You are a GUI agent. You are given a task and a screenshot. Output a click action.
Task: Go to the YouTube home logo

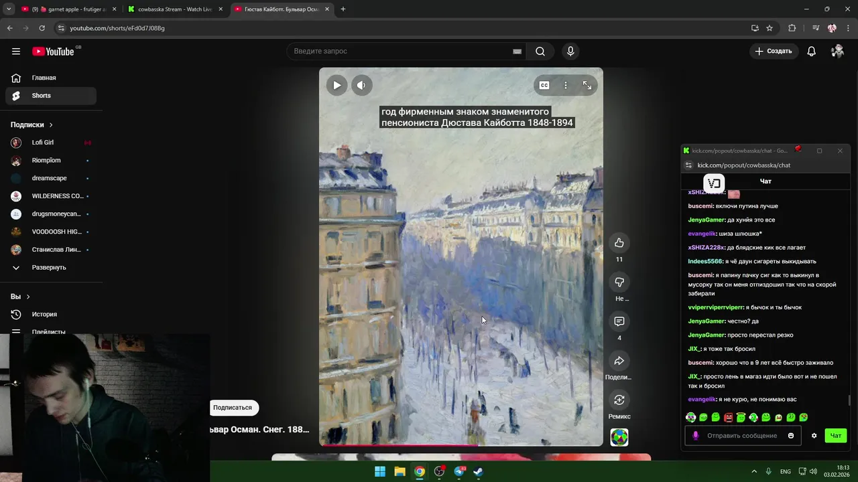53,52
